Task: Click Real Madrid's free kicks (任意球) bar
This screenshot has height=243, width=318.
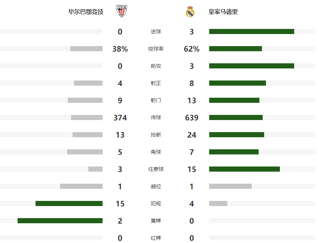Action: point(244,169)
